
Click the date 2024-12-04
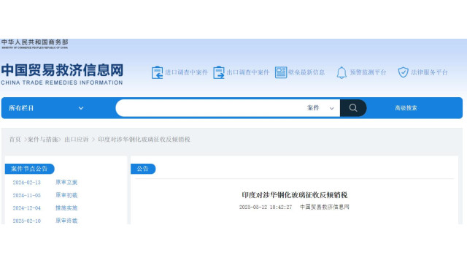coord(27,208)
